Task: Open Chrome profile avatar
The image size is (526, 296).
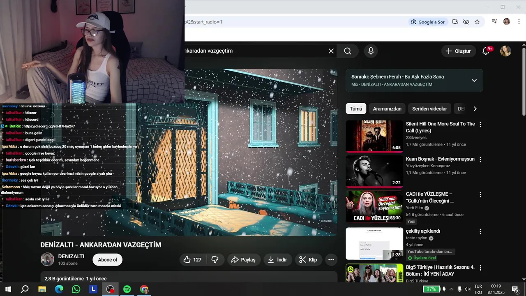Action: tap(507, 21)
